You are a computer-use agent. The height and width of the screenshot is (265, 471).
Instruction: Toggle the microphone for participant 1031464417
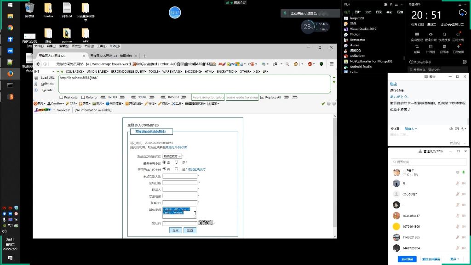point(458,216)
